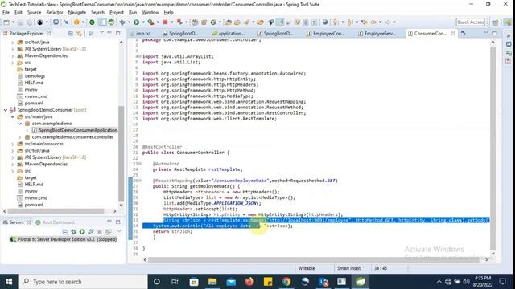This screenshot has height=289, width=515.
Task: Click Publish to server icon in Servers panel
Action: [108, 232]
